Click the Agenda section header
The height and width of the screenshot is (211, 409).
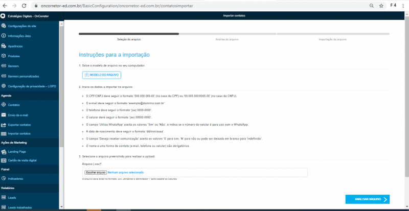click(6, 96)
